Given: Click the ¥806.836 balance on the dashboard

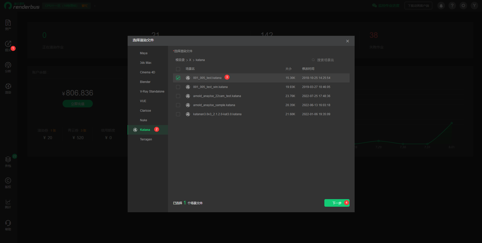Looking at the screenshot, I should [x=78, y=93].
